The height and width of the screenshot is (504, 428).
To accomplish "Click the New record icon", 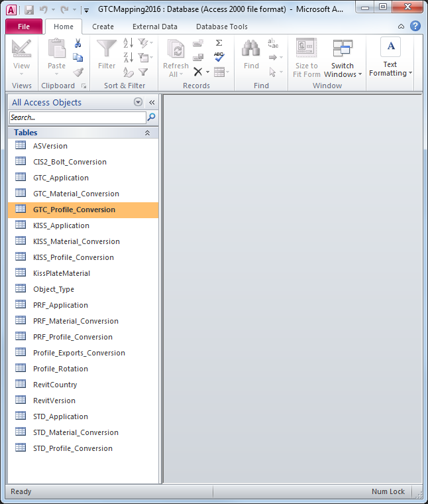I will tap(198, 43).
